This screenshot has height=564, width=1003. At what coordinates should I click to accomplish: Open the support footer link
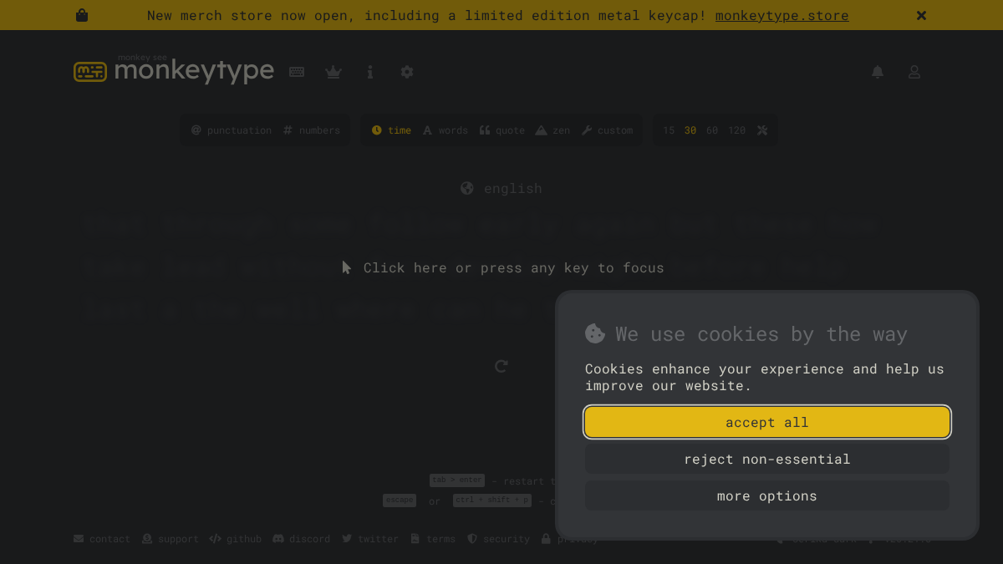pos(171,539)
